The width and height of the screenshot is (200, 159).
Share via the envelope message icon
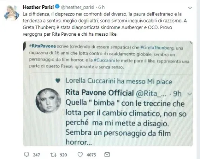click(107, 155)
